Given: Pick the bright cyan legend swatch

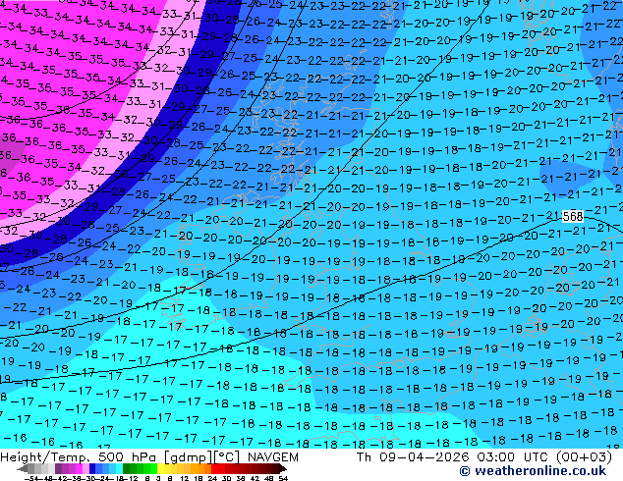Looking at the screenshot, I should click(119, 468).
